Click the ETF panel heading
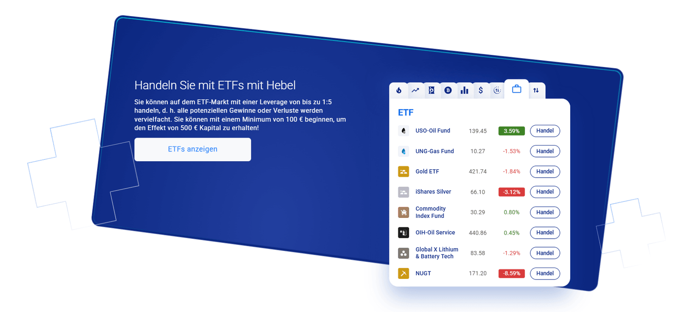The width and height of the screenshot is (682, 312). 406,113
